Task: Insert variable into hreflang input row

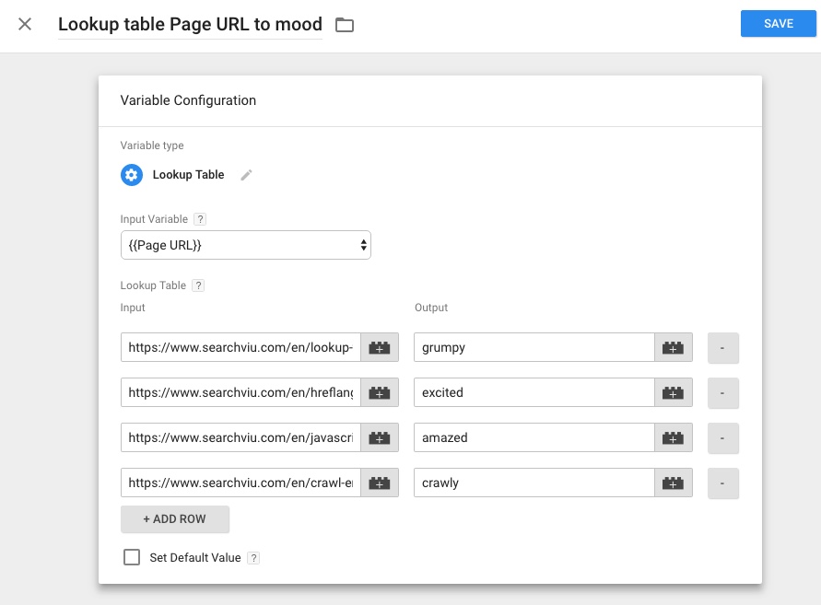Action: coord(380,392)
